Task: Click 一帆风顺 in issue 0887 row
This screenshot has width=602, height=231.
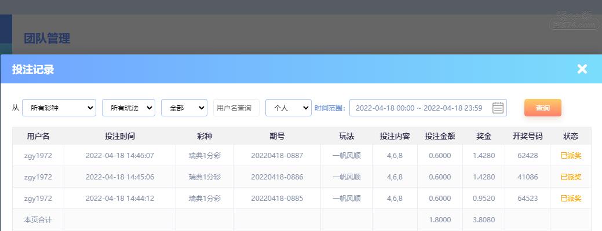Action: click(346, 155)
